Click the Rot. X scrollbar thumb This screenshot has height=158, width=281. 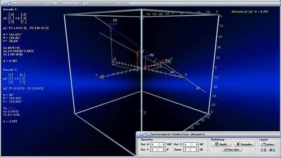click(159, 144)
